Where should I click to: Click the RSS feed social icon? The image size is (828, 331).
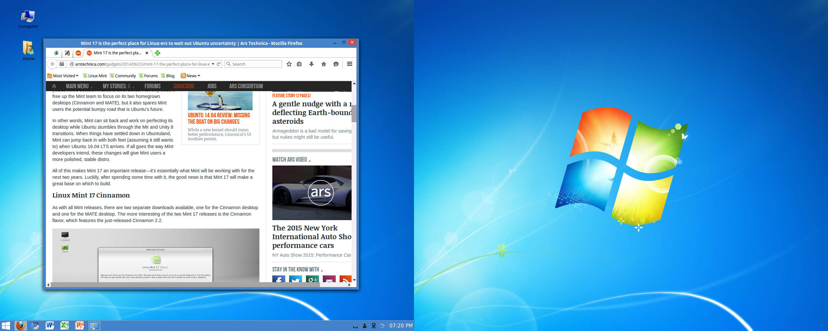(x=345, y=279)
